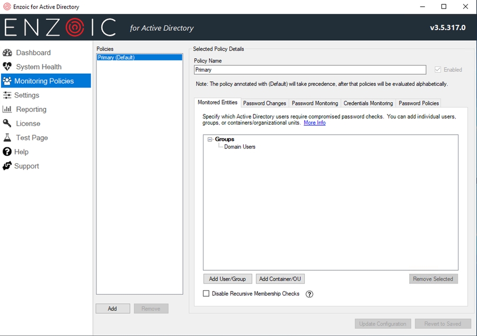Open Dashboard via its gauge icon
477x336 pixels.
click(7, 53)
